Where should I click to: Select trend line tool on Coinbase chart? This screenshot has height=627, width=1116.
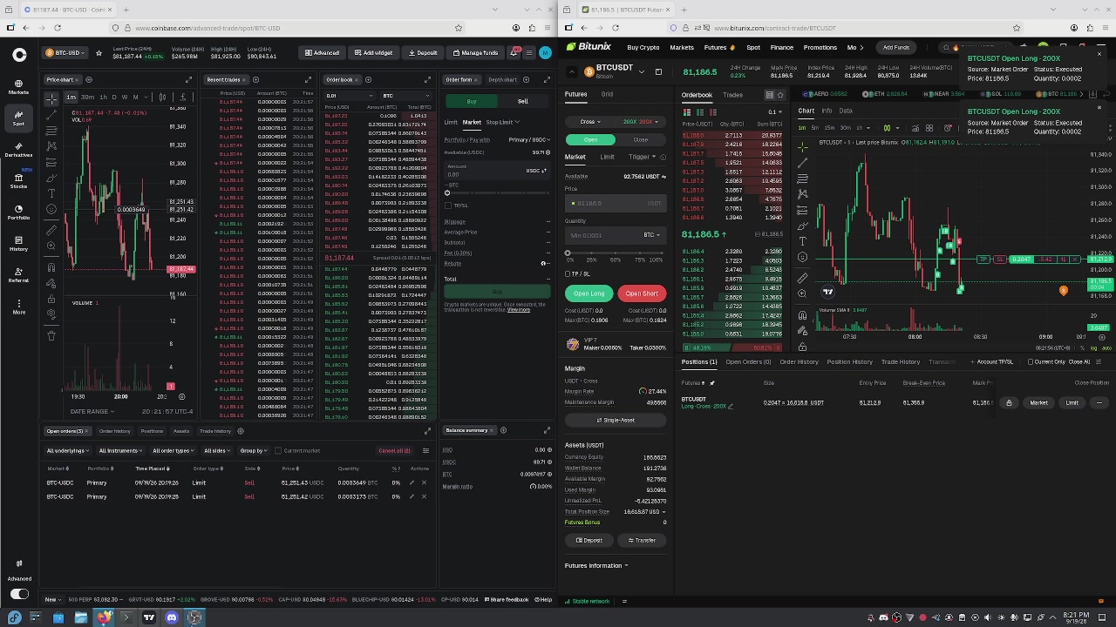pyautogui.click(x=51, y=114)
